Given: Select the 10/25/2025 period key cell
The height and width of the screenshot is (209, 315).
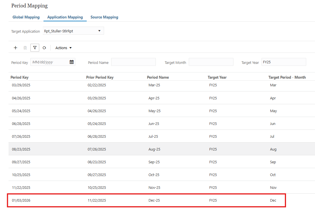Looking at the screenshot, I should pos(21,175).
